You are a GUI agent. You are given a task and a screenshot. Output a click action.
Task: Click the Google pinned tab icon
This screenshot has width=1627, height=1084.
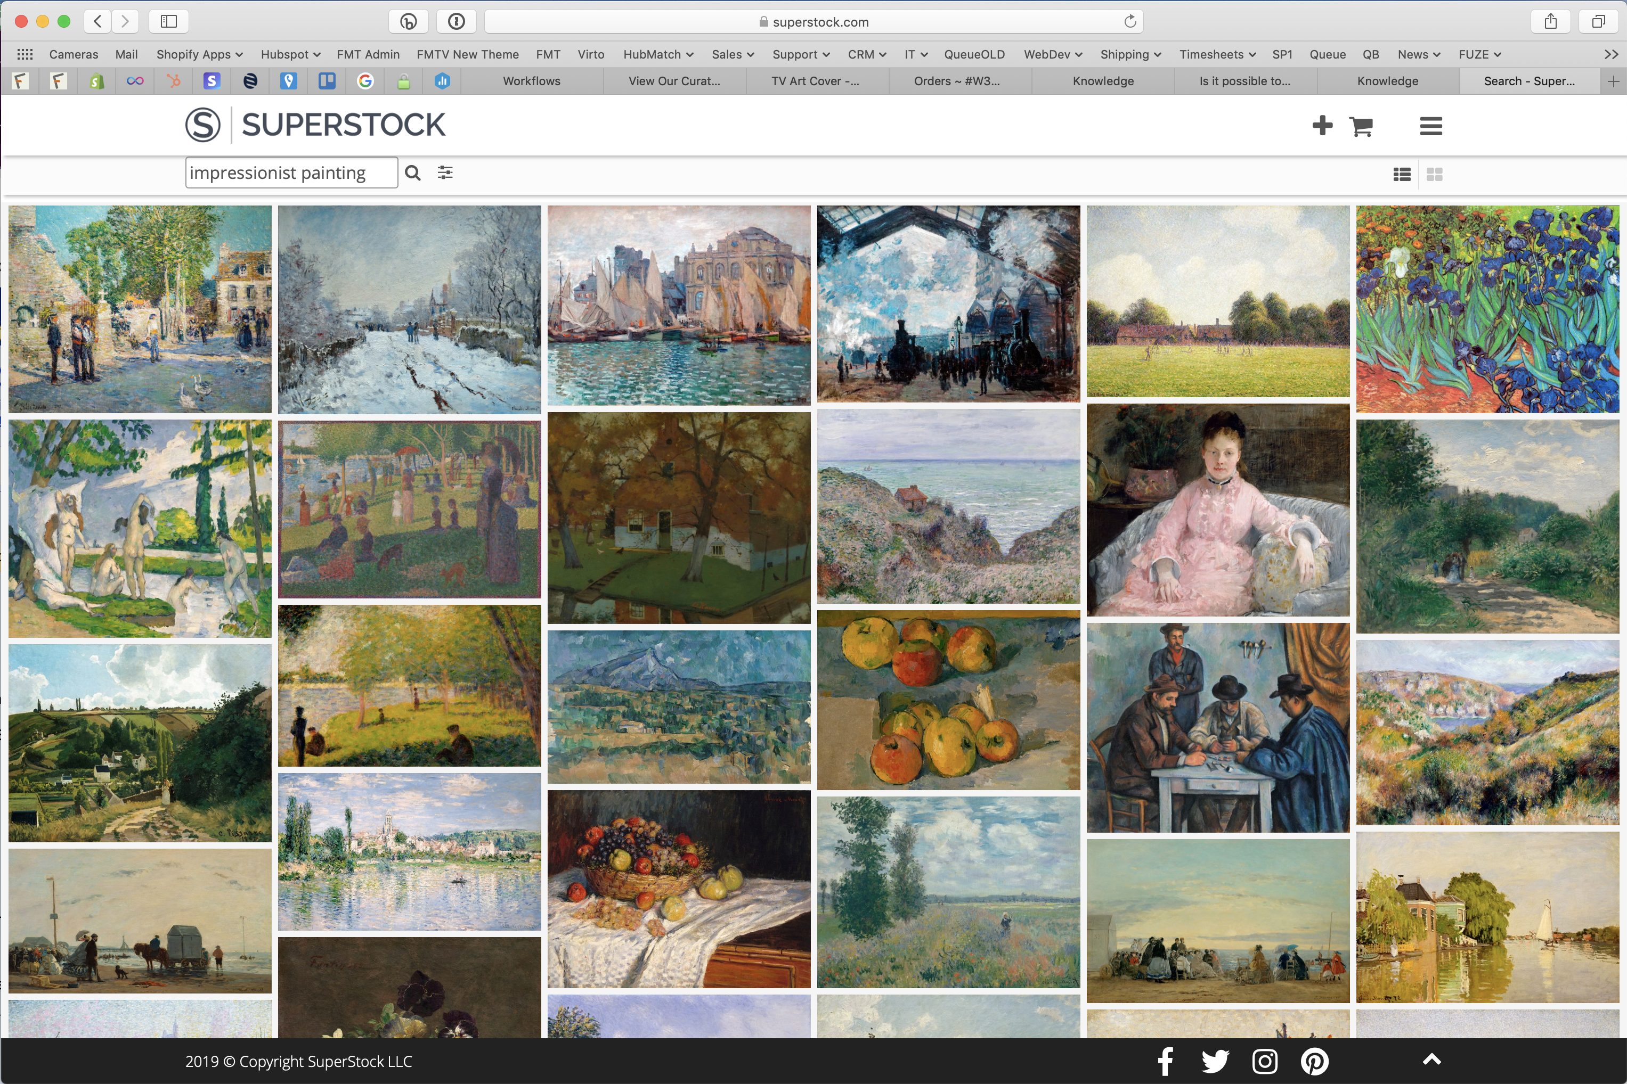click(365, 81)
